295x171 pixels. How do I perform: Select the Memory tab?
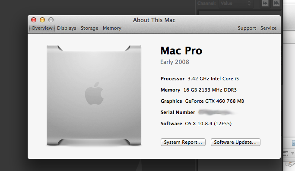point(112,28)
